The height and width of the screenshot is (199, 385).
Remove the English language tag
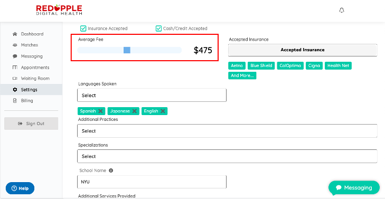coord(163,111)
